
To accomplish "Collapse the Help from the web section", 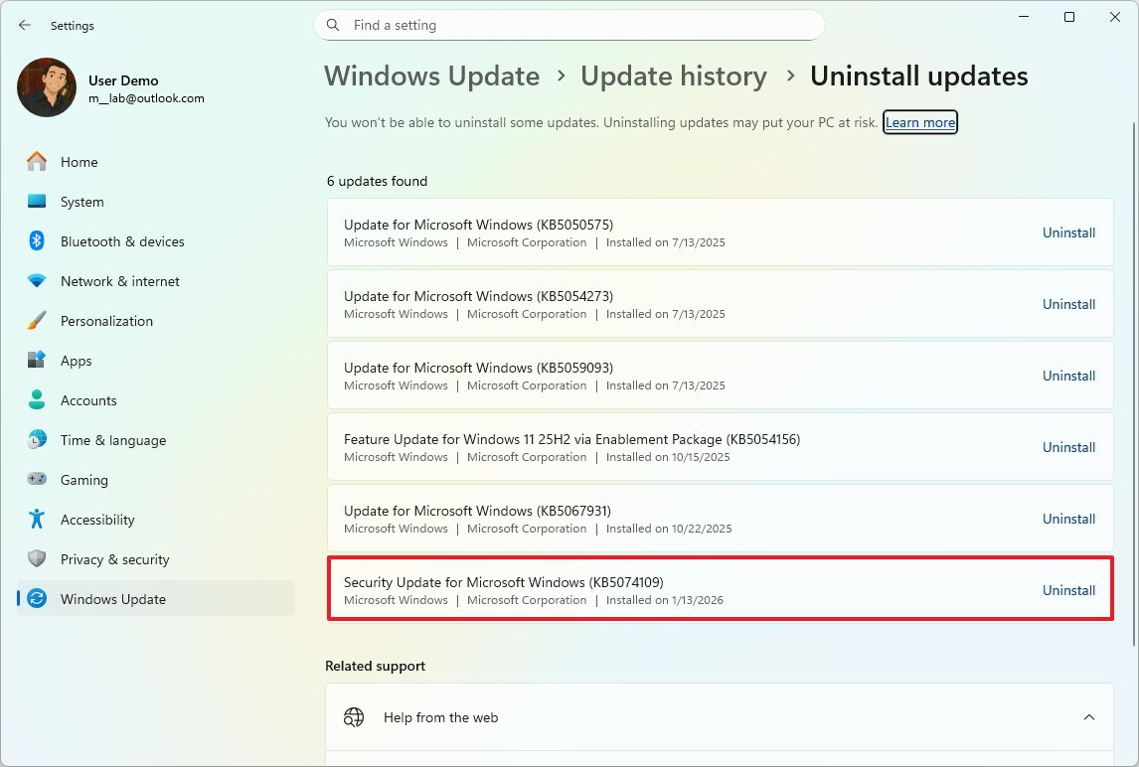I will tap(1090, 716).
